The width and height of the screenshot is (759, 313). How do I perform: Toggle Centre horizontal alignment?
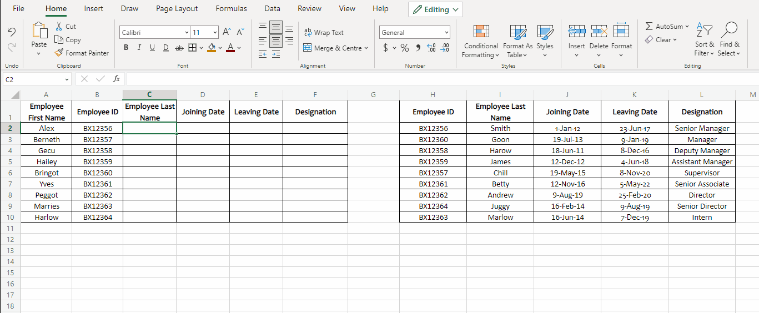point(276,41)
